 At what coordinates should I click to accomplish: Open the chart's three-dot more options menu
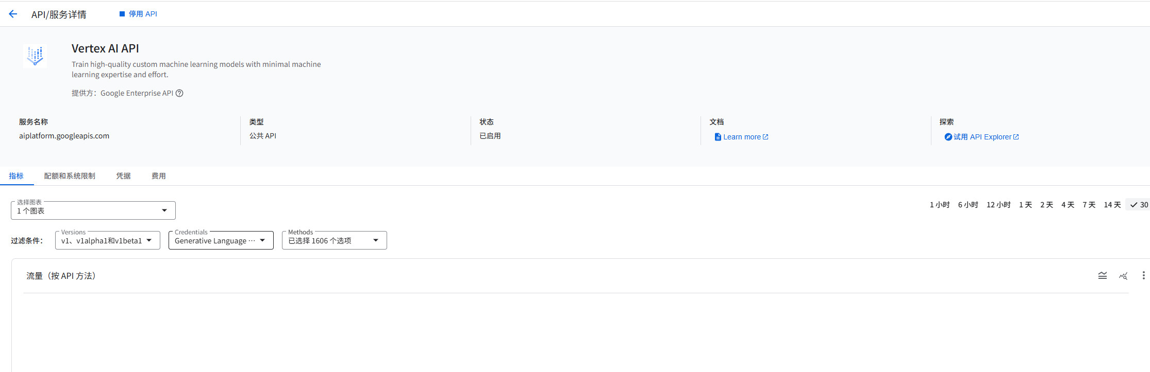(1143, 276)
